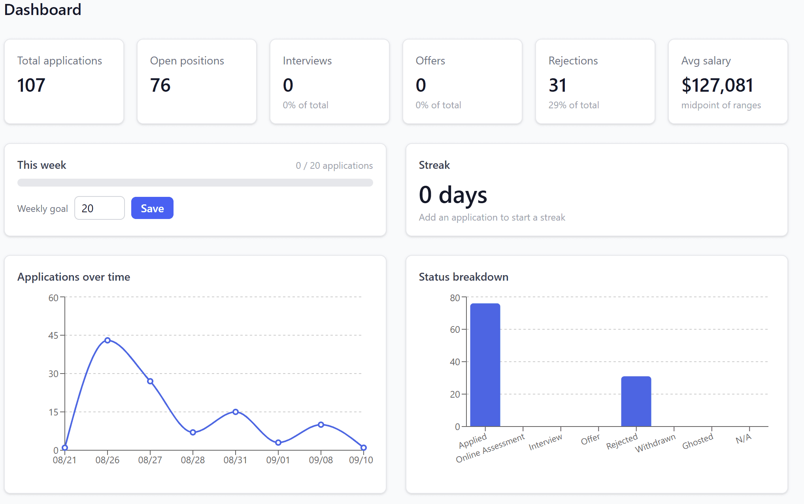The height and width of the screenshot is (504, 804).
Task: Click the 'midpoint of ranges' caption
Action: [721, 105]
